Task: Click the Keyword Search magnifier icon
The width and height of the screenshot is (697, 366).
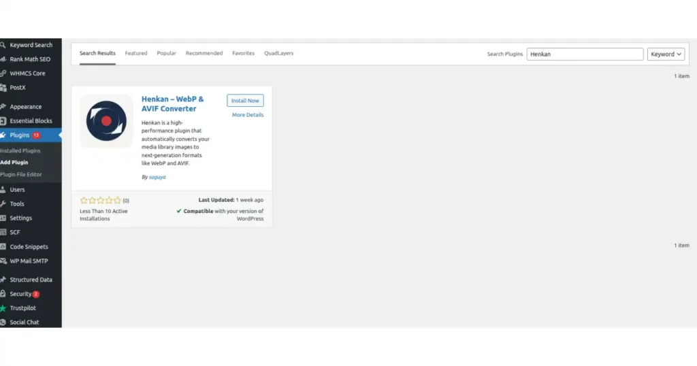Action: tap(3, 45)
